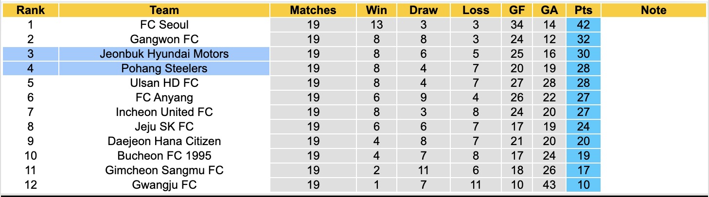Image resolution: width=709 pixels, height=197 pixels.
Task: Click the Win column header
Action: [377, 10]
